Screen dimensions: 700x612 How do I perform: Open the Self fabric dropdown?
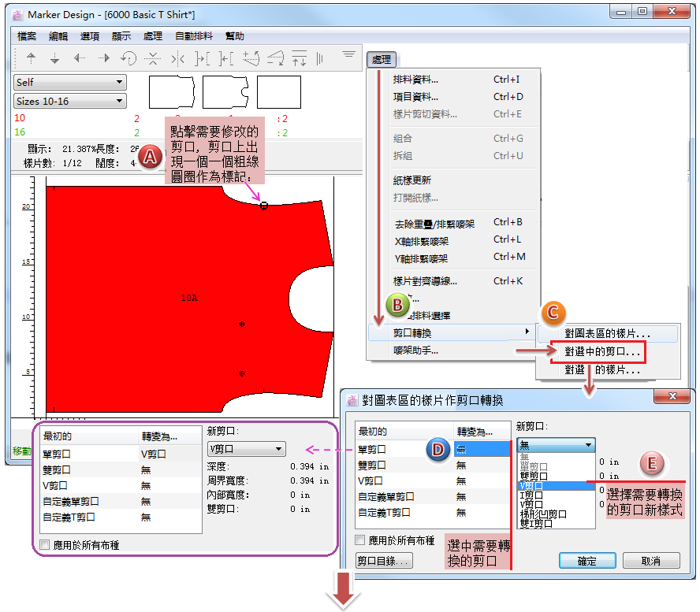coord(70,82)
